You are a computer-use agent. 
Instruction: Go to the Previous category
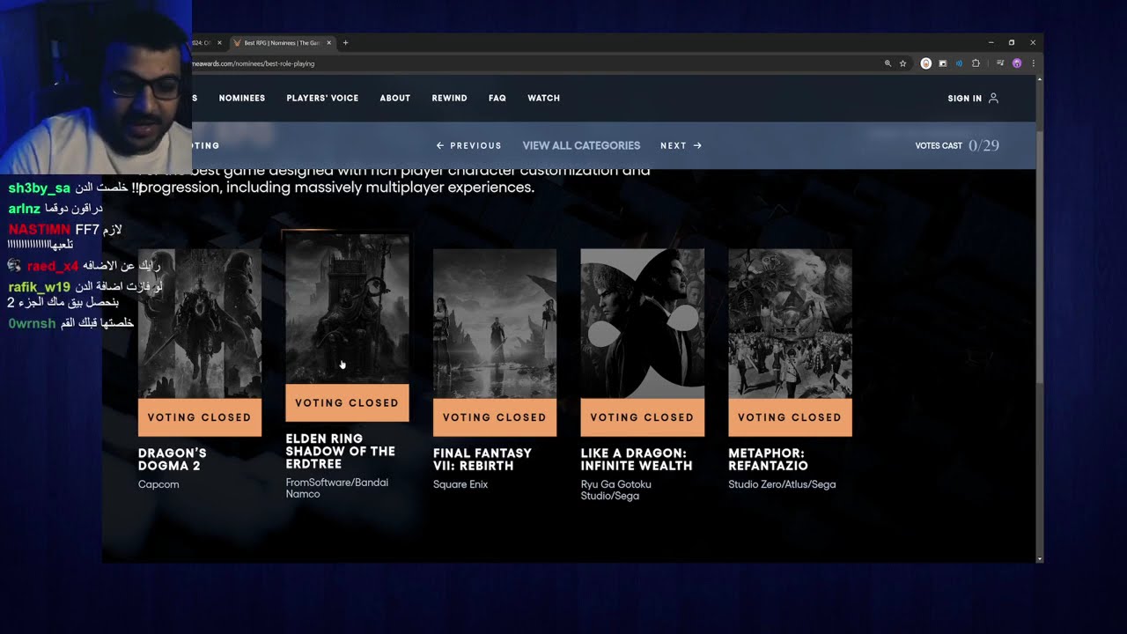tap(469, 145)
